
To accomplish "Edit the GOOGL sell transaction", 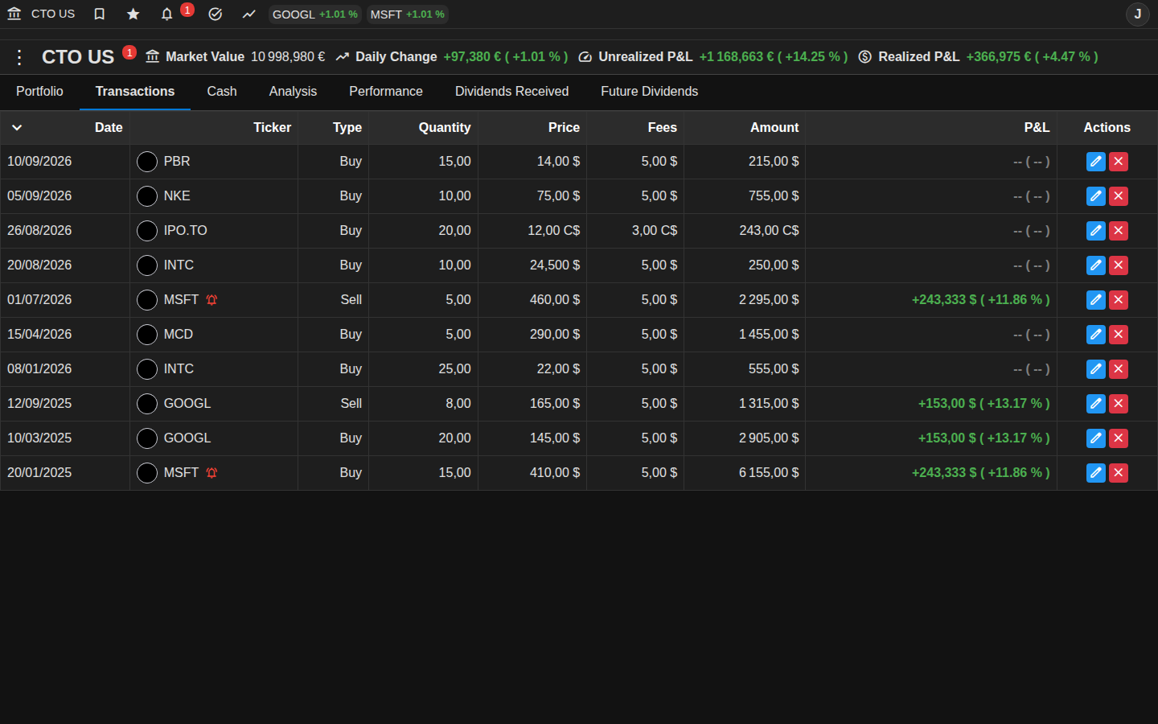I will [x=1096, y=404].
